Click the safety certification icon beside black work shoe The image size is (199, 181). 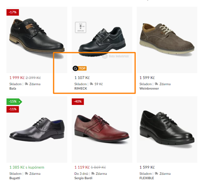click(81, 27)
